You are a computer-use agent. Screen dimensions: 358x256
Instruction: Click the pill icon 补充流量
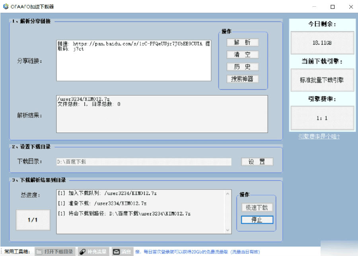(82, 252)
